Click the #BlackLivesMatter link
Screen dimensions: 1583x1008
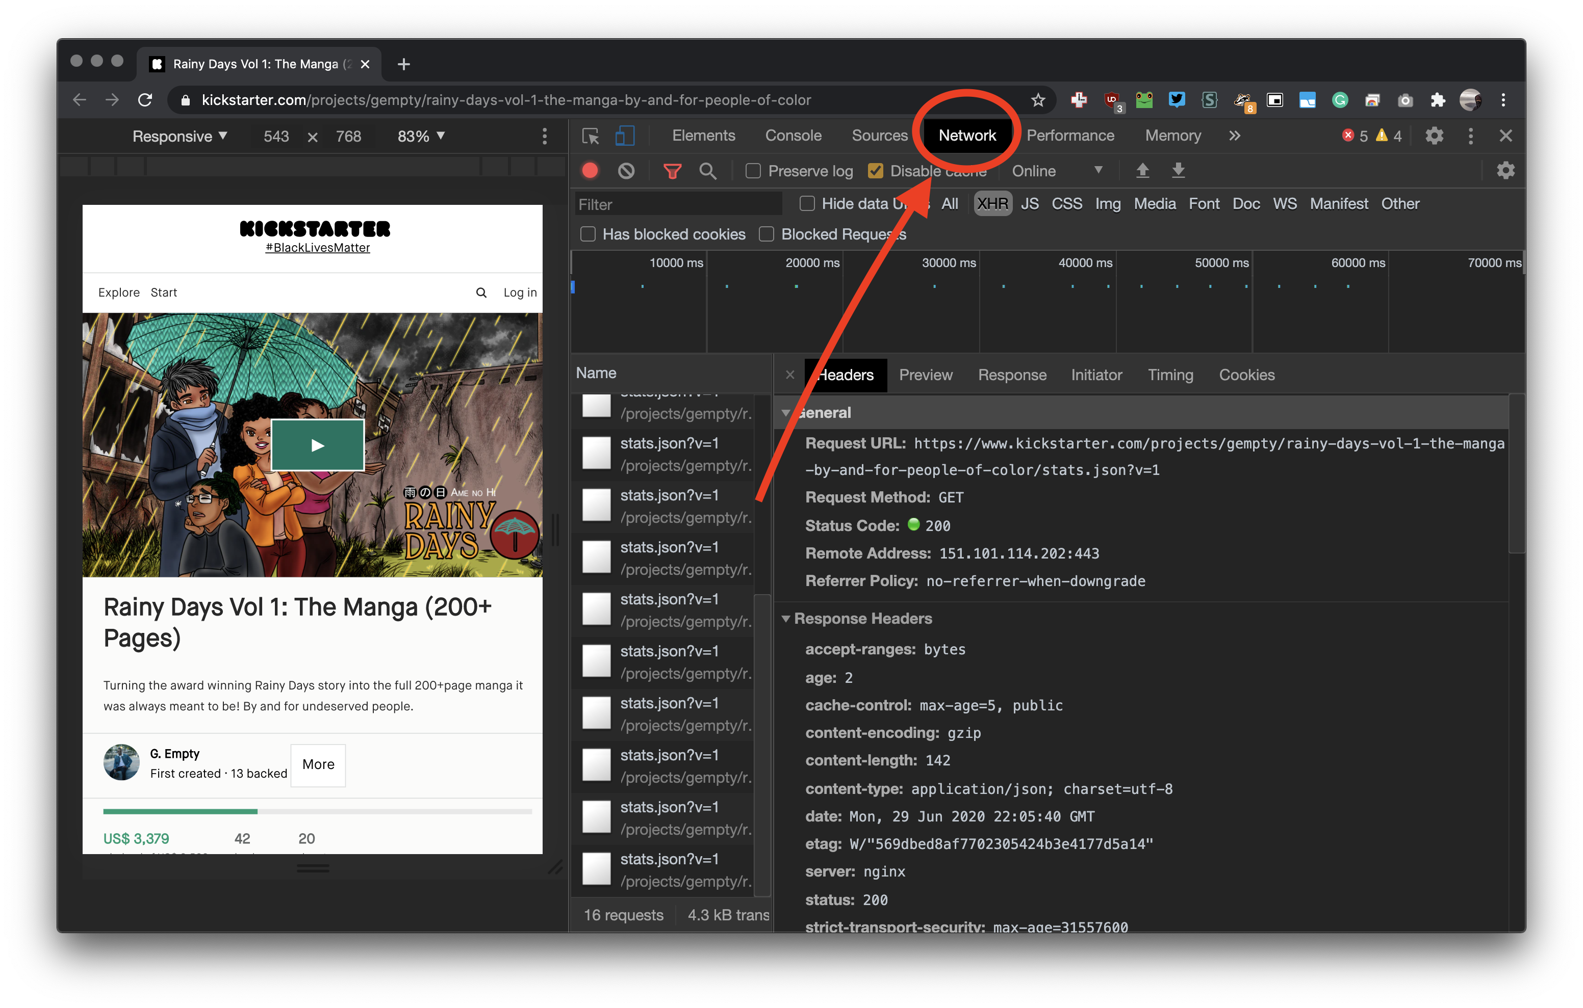tap(318, 247)
